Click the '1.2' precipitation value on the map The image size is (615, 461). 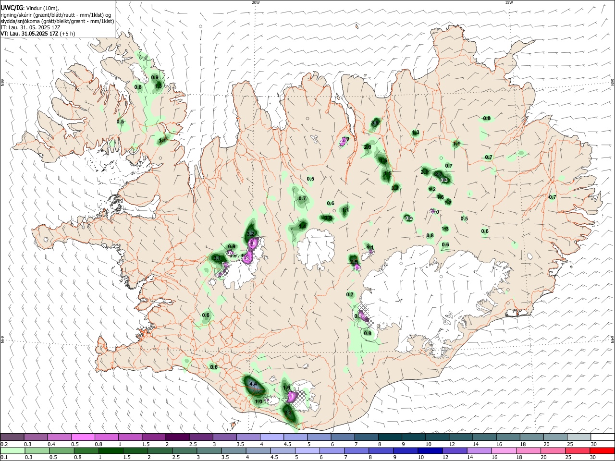pyautogui.click(x=432, y=189)
